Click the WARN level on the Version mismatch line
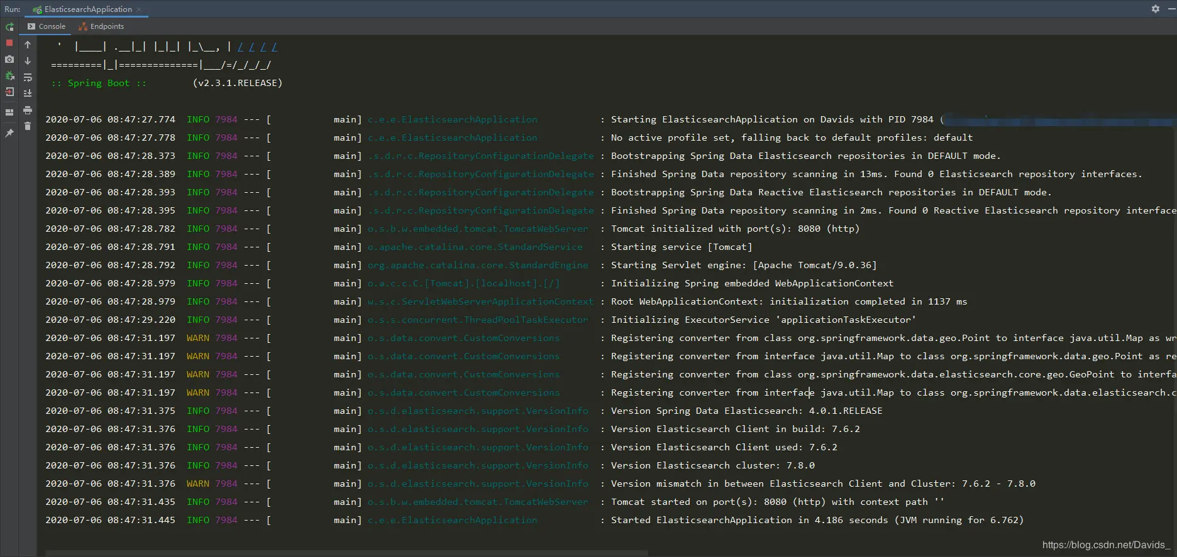Viewport: 1177px width, 557px height. point(198,484)
